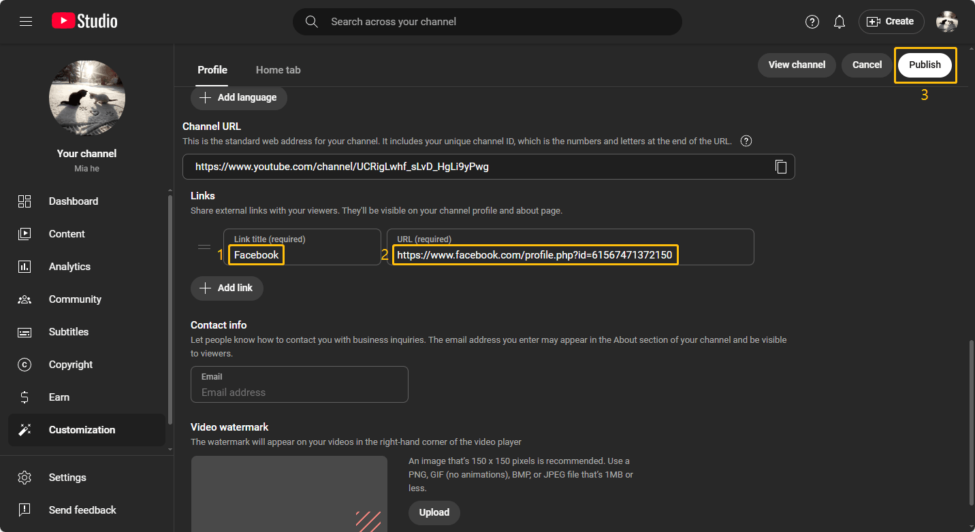Open Dashboard from the sidebar
975x532 pixels.
point(73,201)
